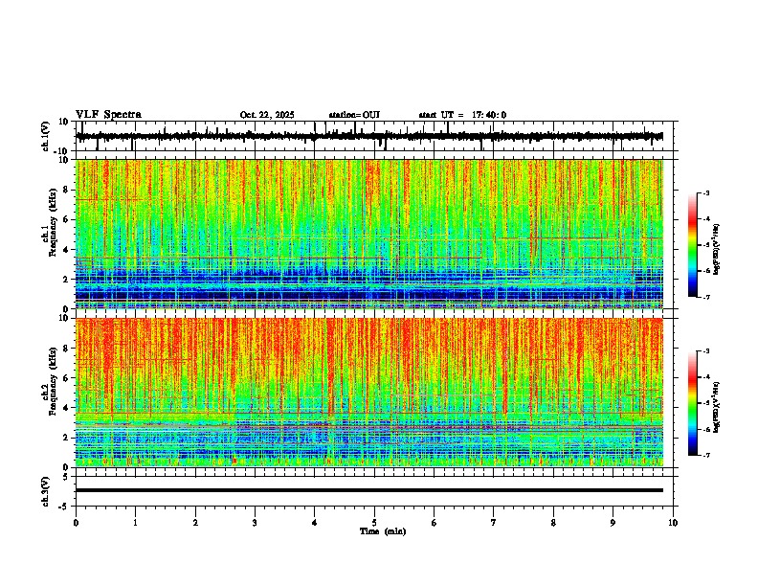Click the 'ch.1(V)' axis label
This screenshot has height=586, width=758.
click(45, 136)
